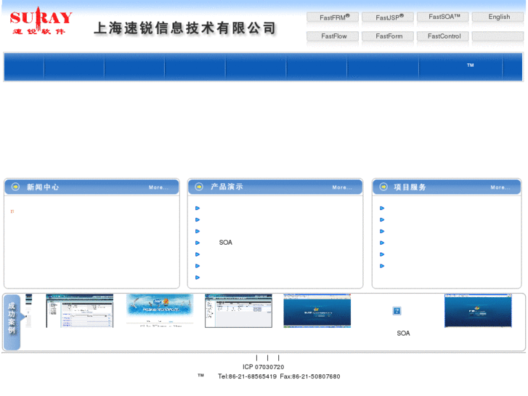Open the FastForm product button
The height and width of the screenshot is (396, 528).
click(388, 36)
